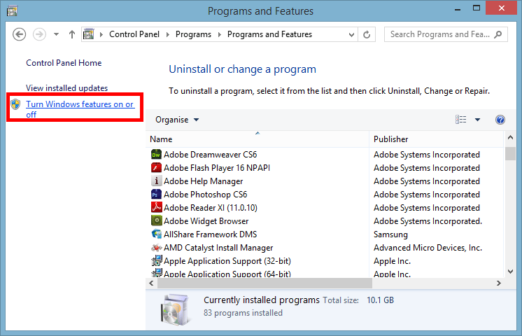Click the Samsung publisher cell

point(390,234)
